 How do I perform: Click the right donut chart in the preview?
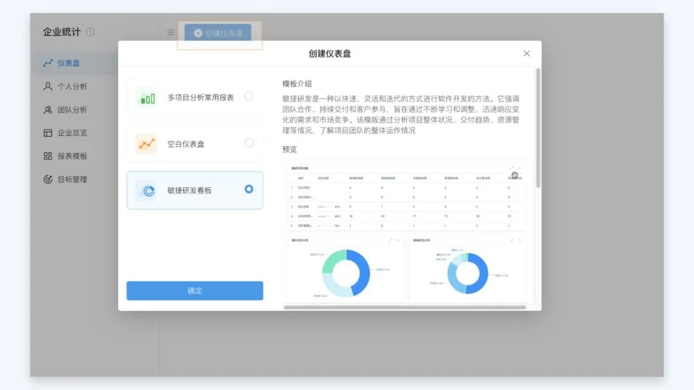pyautogui.click(x=467, y=273)
